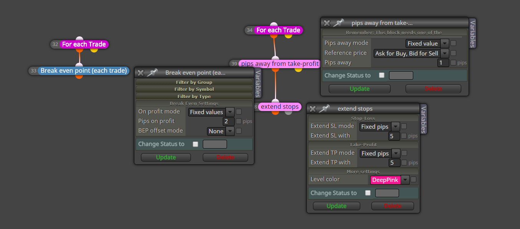Expand the Filter by Group section

(x=194, y=82)
